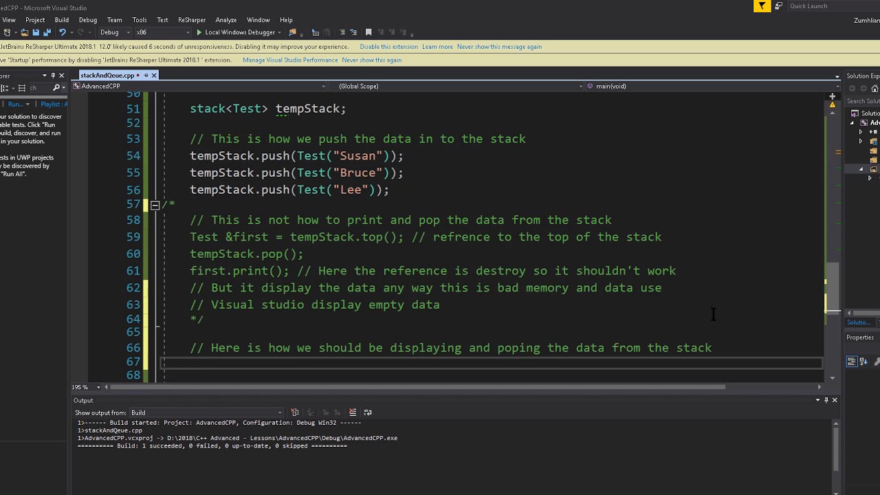Click the New Project toolbar icon
Image resolution: width=880 pixels, height=495 pixels.
pyautogui.click(x=7, y=32)
